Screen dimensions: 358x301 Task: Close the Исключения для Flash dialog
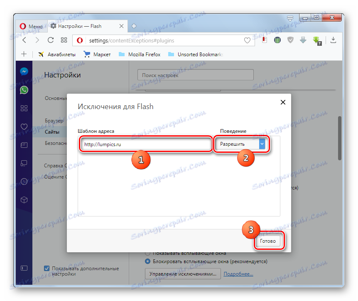pos(283,102)
